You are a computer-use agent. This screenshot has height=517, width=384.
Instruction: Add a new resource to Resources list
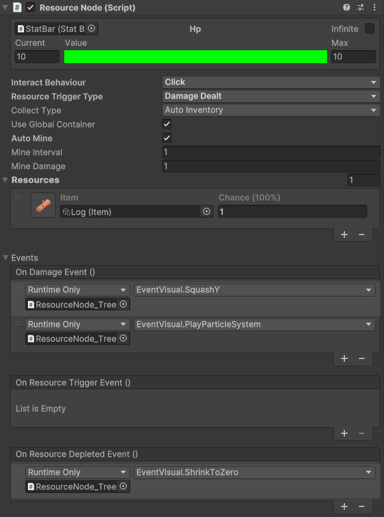click(x=344, y=234)
